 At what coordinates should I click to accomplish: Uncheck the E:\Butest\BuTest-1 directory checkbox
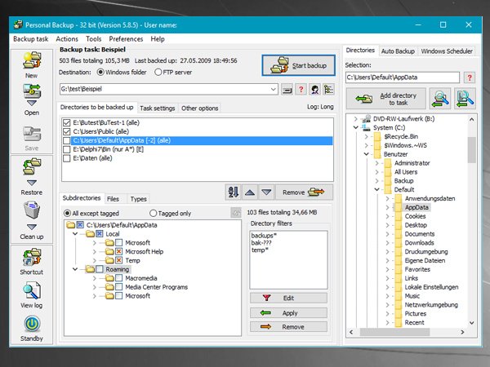coord(66,122)
